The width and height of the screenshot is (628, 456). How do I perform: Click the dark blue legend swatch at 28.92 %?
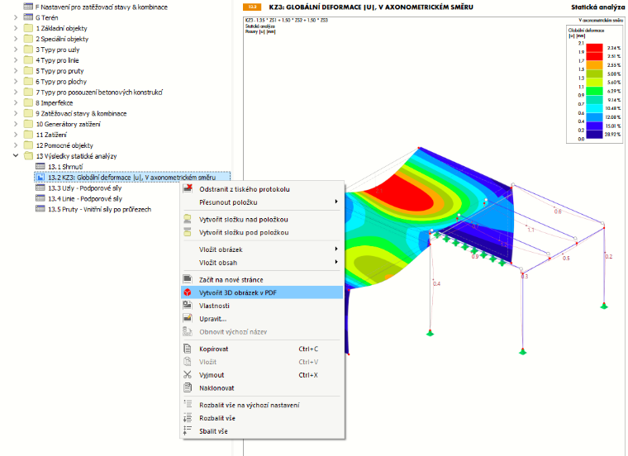pos(594,134)
